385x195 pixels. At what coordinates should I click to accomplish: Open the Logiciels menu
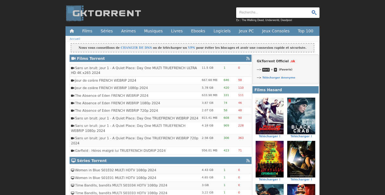point(222,31)
